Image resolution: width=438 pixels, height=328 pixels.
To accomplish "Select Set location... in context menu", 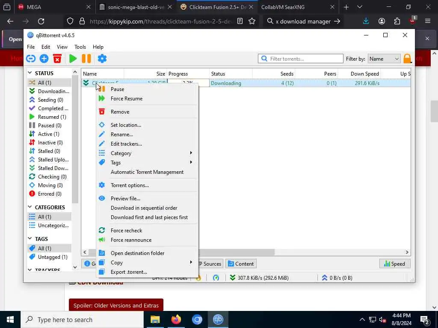I will pos(147,125).
